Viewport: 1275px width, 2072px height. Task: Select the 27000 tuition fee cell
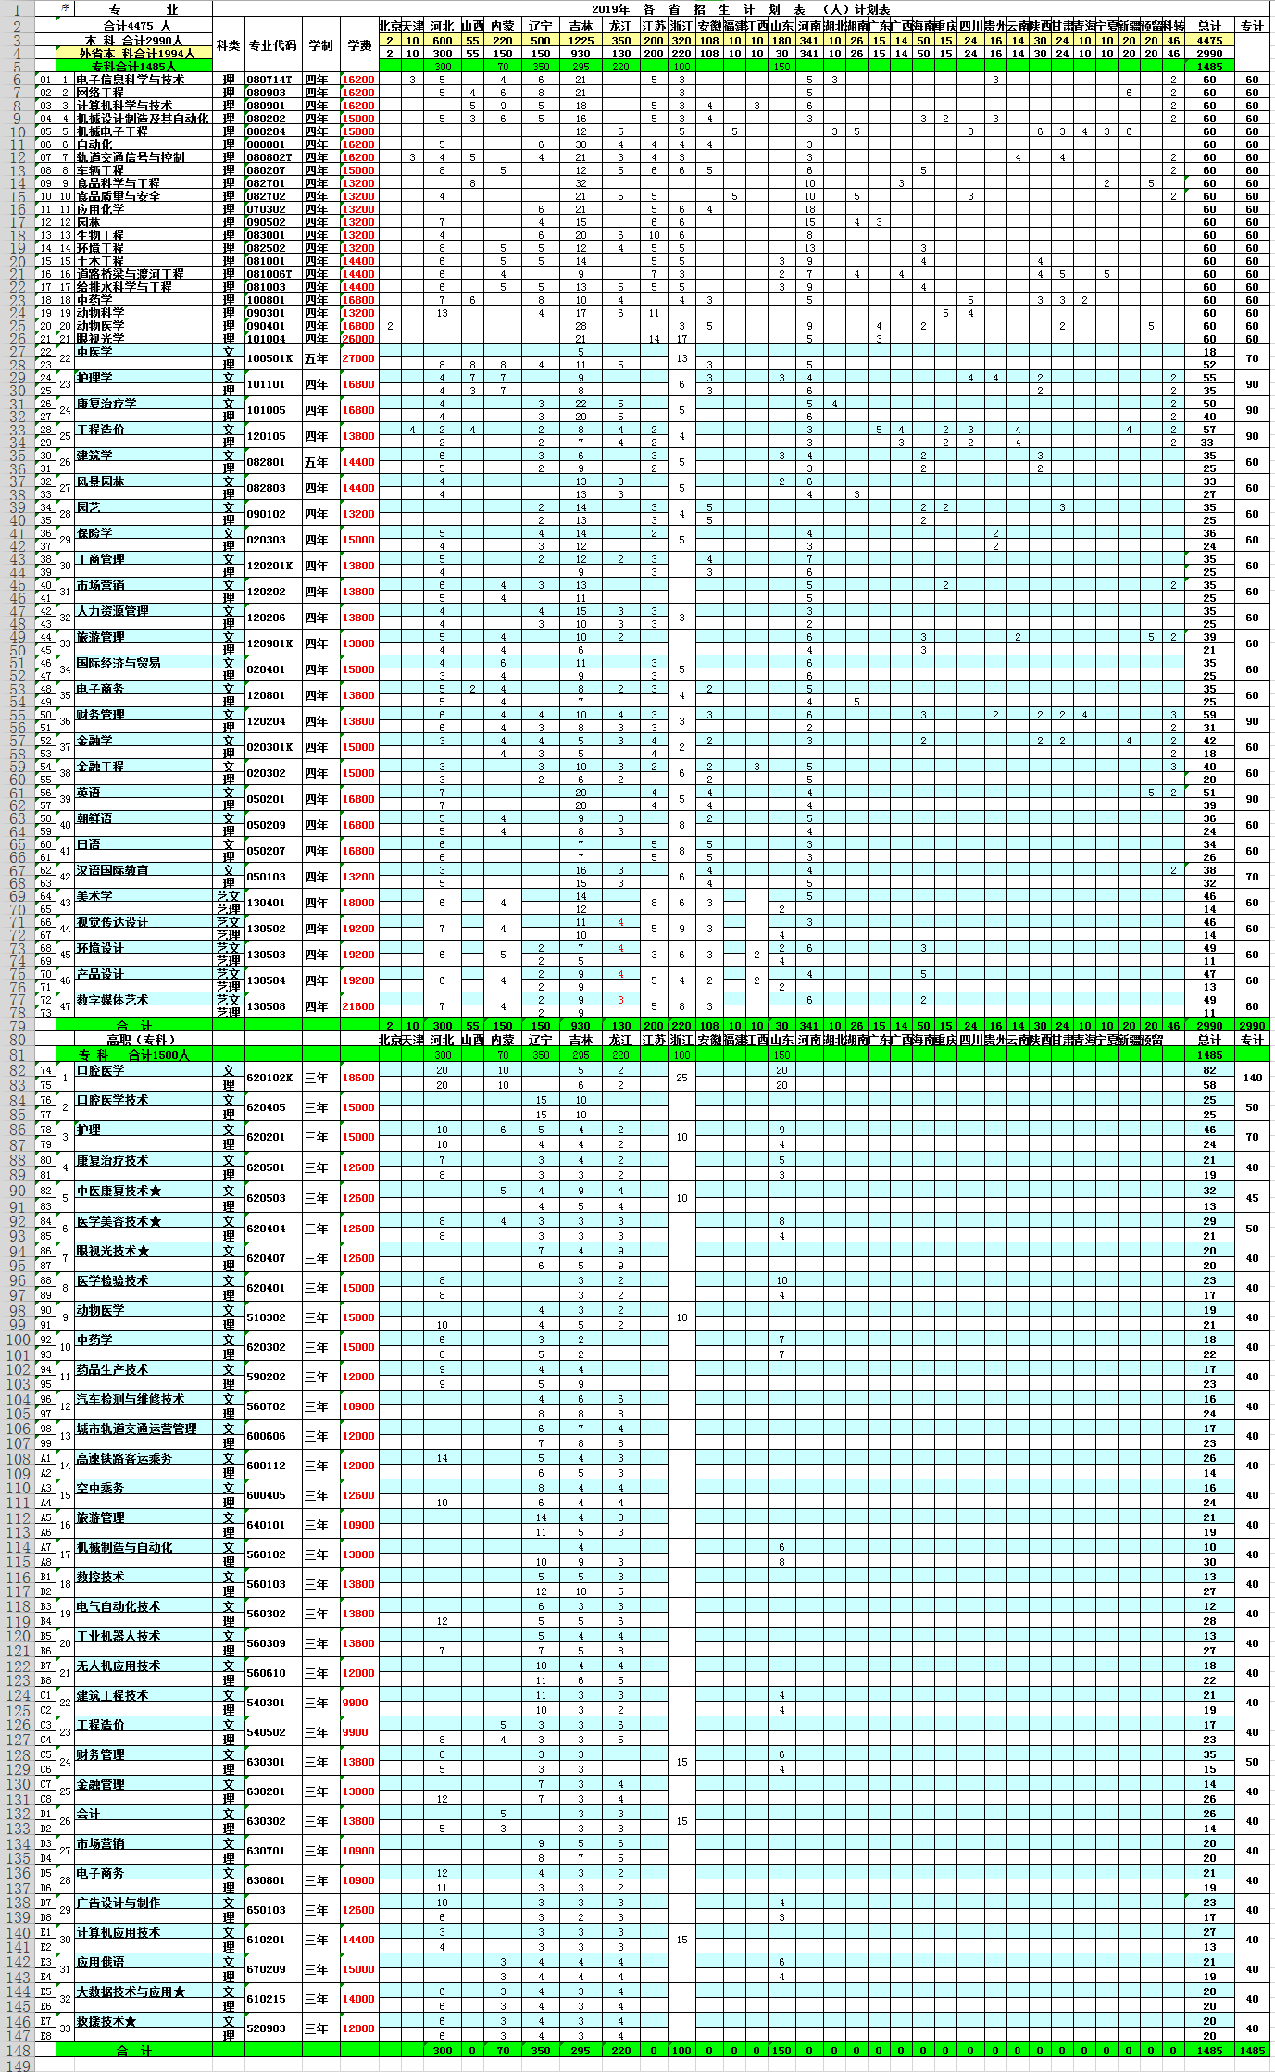tap(359, 358)
